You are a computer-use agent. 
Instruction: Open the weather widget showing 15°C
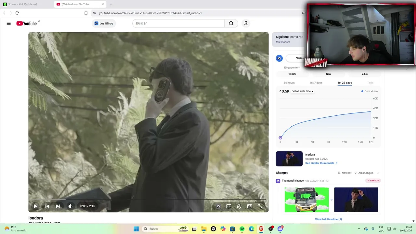click(15, 229)
